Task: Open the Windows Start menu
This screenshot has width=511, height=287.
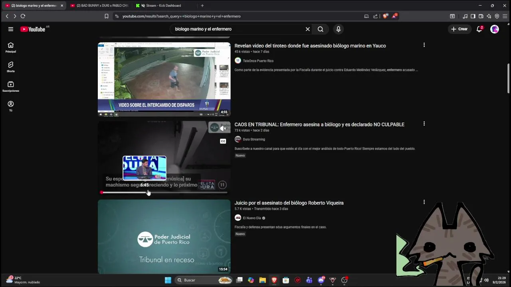Action: point(168,280)
